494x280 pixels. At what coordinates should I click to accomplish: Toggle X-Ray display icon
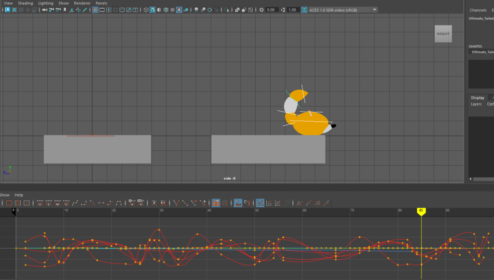pyautogui.click(x=237, y=10)
